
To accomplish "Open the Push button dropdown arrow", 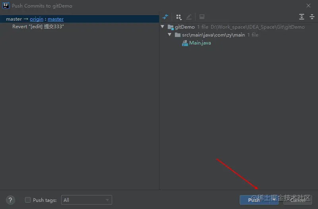I will pos(274,200).
